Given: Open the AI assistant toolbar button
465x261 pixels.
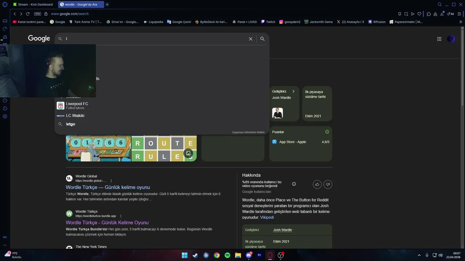Looking at the screenshot, I should 450,14.
